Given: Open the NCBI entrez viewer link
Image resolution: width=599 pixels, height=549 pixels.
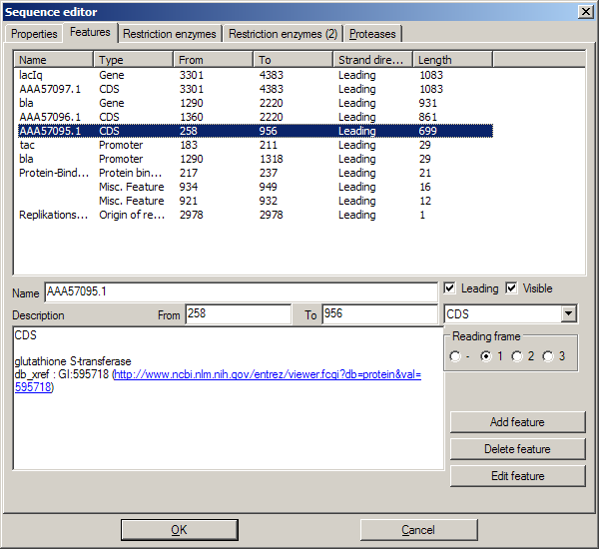Looking at the screenshot, I should (268, 374).
